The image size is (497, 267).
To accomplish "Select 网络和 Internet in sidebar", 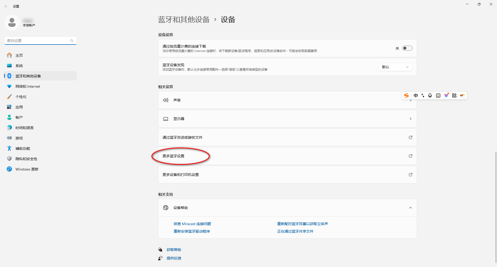I will click(x=28, y=86).
